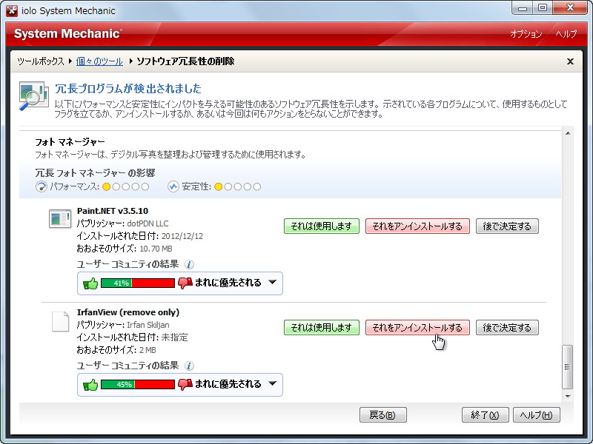593x444 pixels.
Task: Show community results info for IrfanView
Action: (189, 366)
